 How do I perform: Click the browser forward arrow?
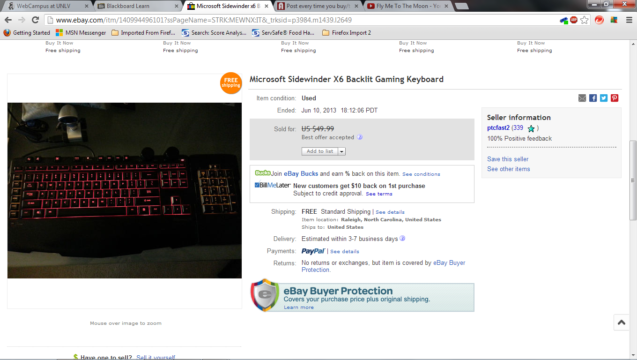[22, 20]
